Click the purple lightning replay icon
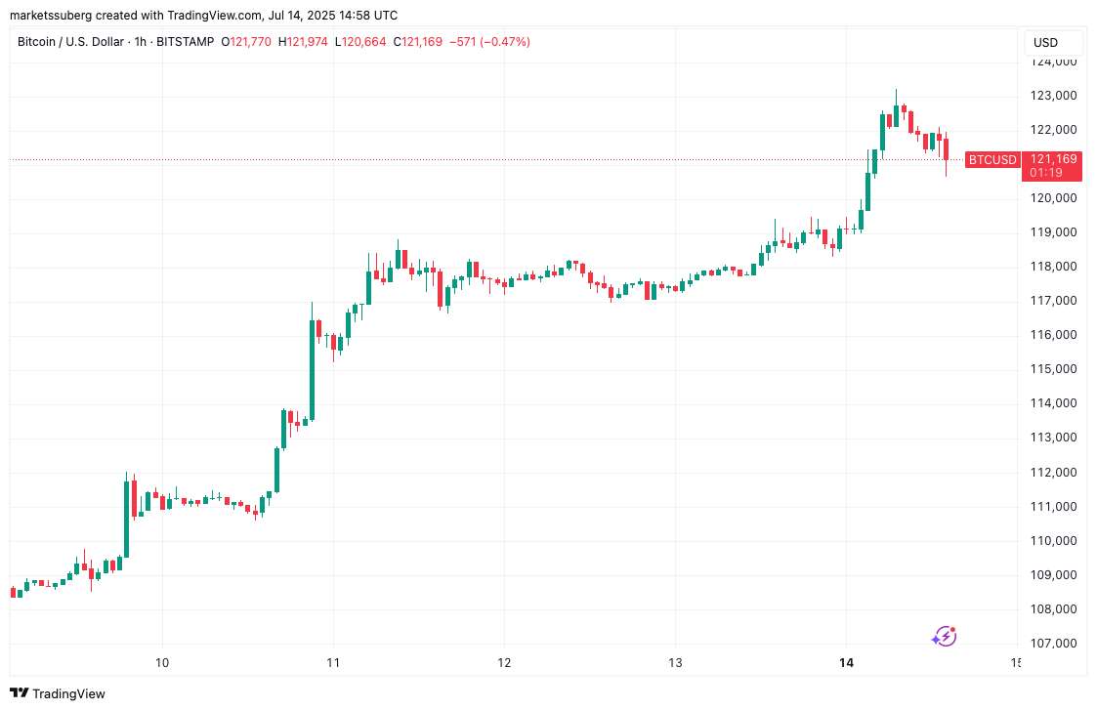 click(944, 637)
